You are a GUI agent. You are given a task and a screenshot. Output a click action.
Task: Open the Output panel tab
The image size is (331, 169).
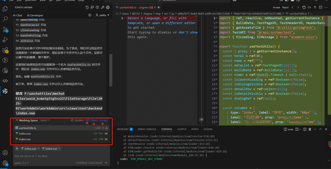(182, 129)
